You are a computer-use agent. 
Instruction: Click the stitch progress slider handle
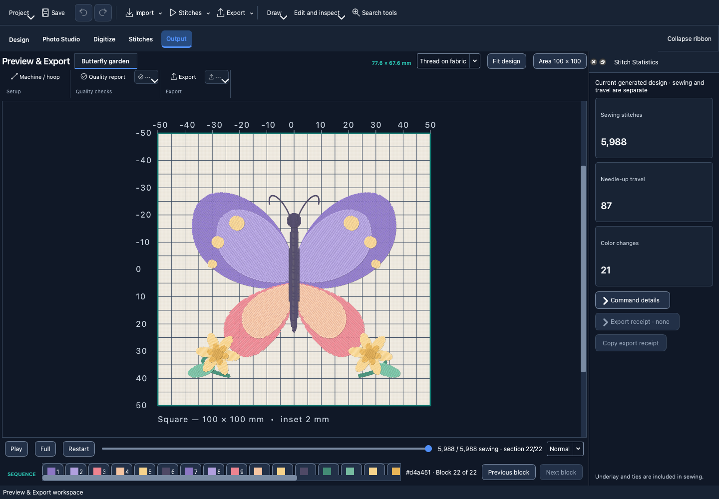click(428, 449)
